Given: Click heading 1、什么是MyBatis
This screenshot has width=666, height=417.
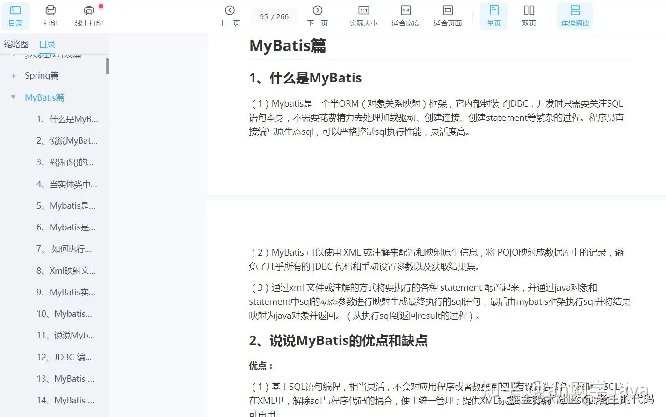Looking at the screenshot, I should pos(305,78).
